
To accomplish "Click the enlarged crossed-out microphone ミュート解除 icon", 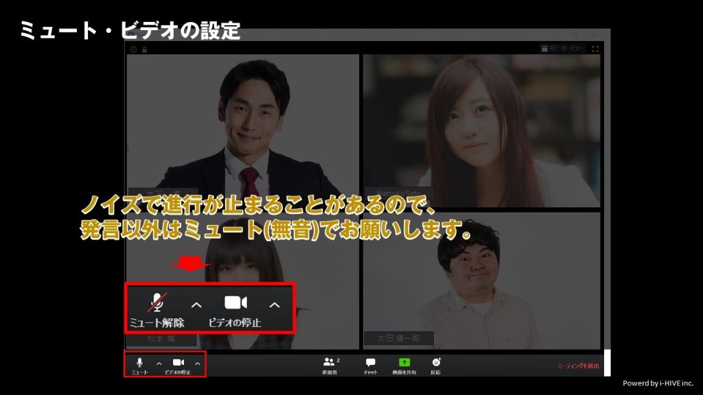I will (158, 302).
